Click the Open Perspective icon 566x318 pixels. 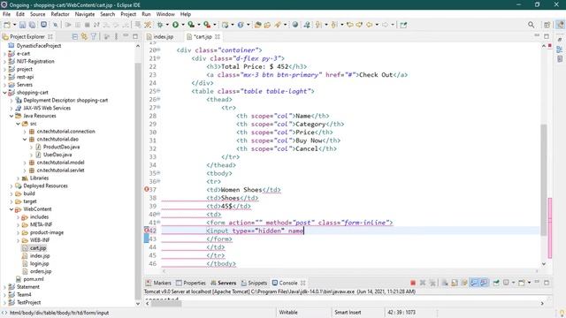click(x=547, y=25)
